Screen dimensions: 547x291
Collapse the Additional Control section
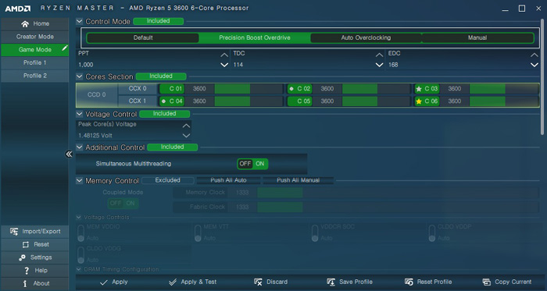(x=80, y=147)
